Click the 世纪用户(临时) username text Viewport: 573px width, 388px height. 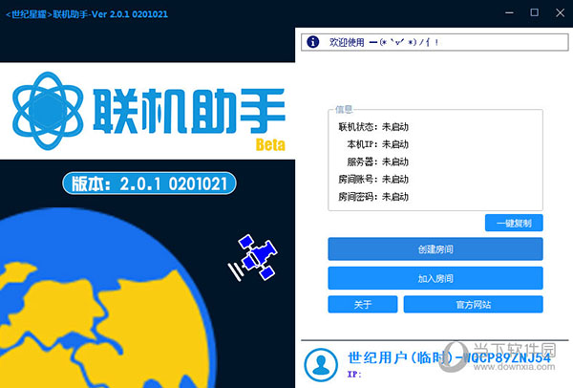[449, 357]
